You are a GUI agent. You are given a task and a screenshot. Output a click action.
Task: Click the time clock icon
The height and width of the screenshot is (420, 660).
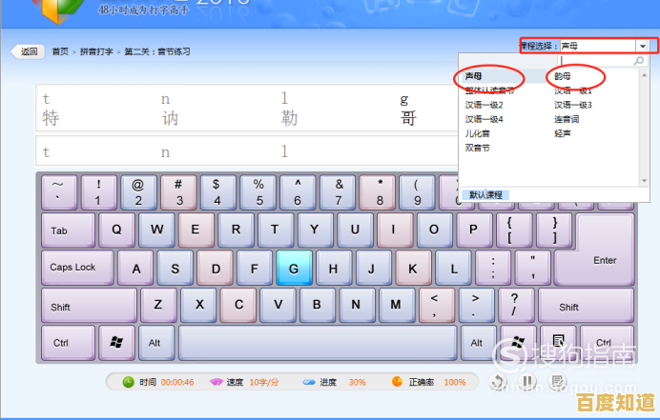[128, 382]
